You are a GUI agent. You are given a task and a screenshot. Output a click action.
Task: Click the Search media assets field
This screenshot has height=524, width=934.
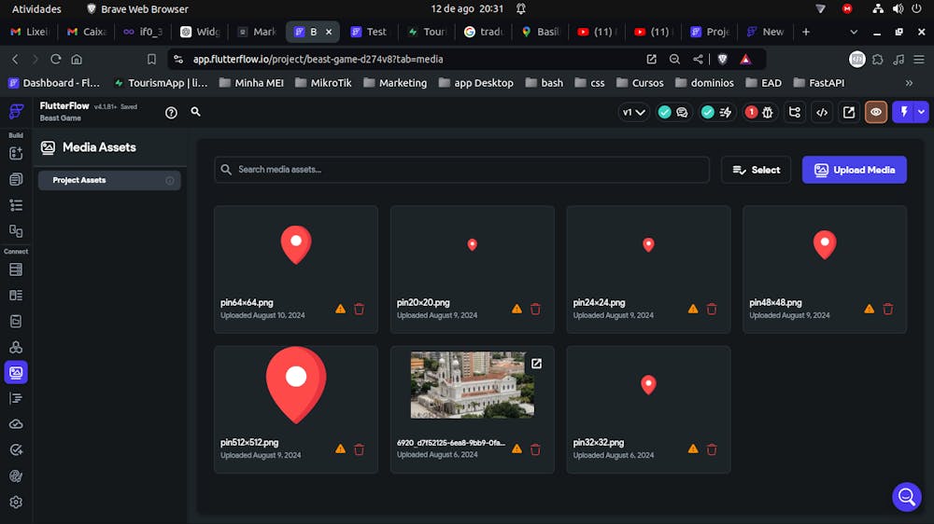coord(462,170)
